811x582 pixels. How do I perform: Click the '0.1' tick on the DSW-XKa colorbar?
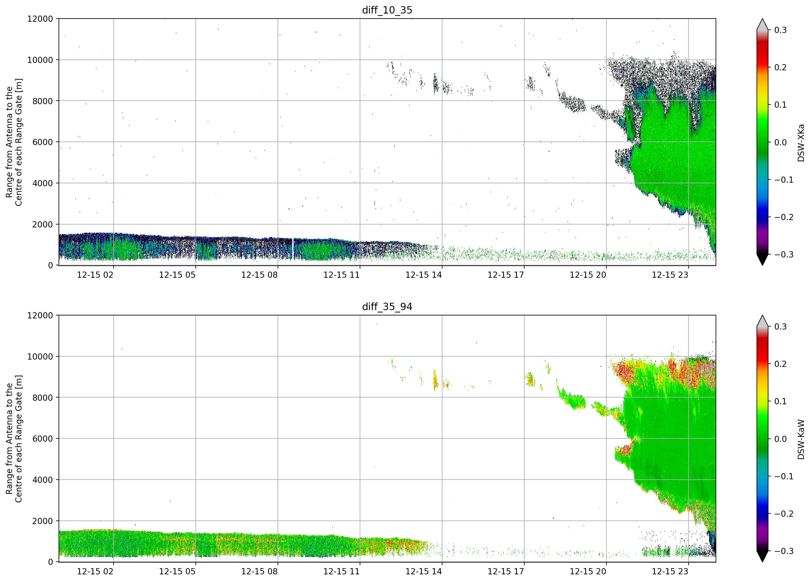click(780, 105)
